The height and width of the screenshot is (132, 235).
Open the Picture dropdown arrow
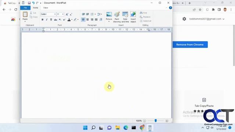[x=109, y=22]
